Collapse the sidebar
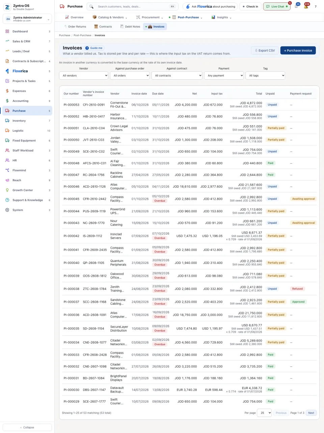Viewport: 324px width, 433px height. [x=27, y=427]
